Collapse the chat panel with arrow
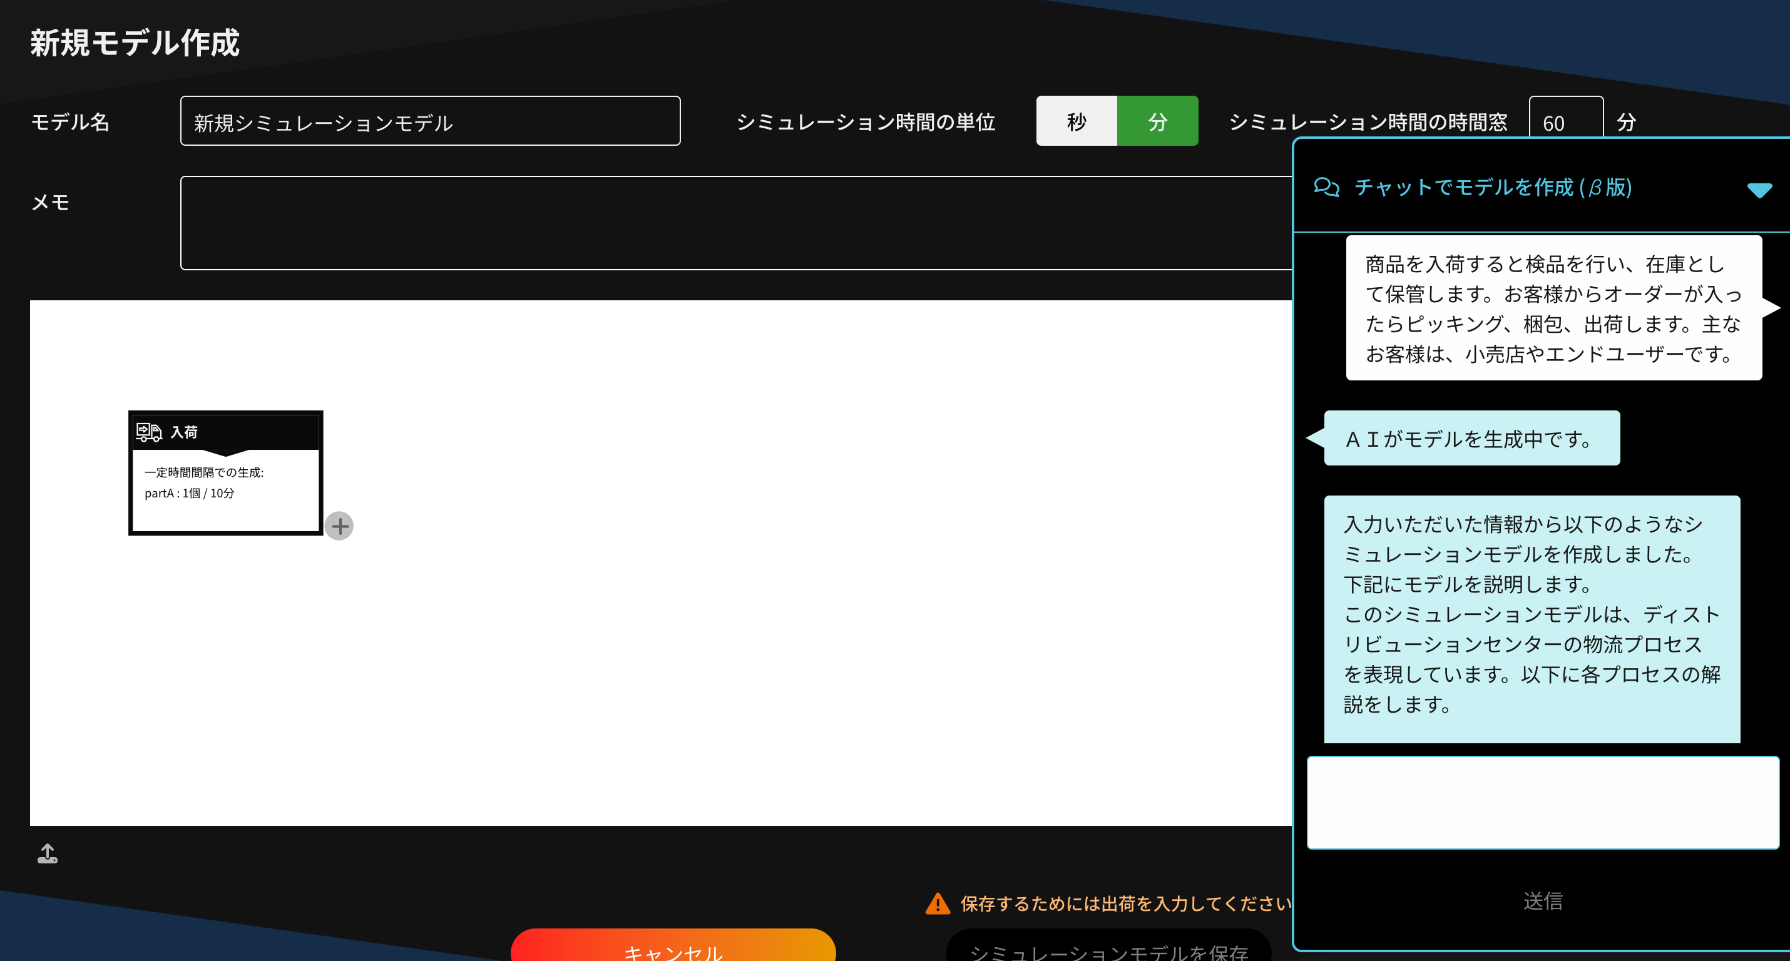Image resolution: width=1790 pixels, height=961 pixels. tap(1759, 190)
